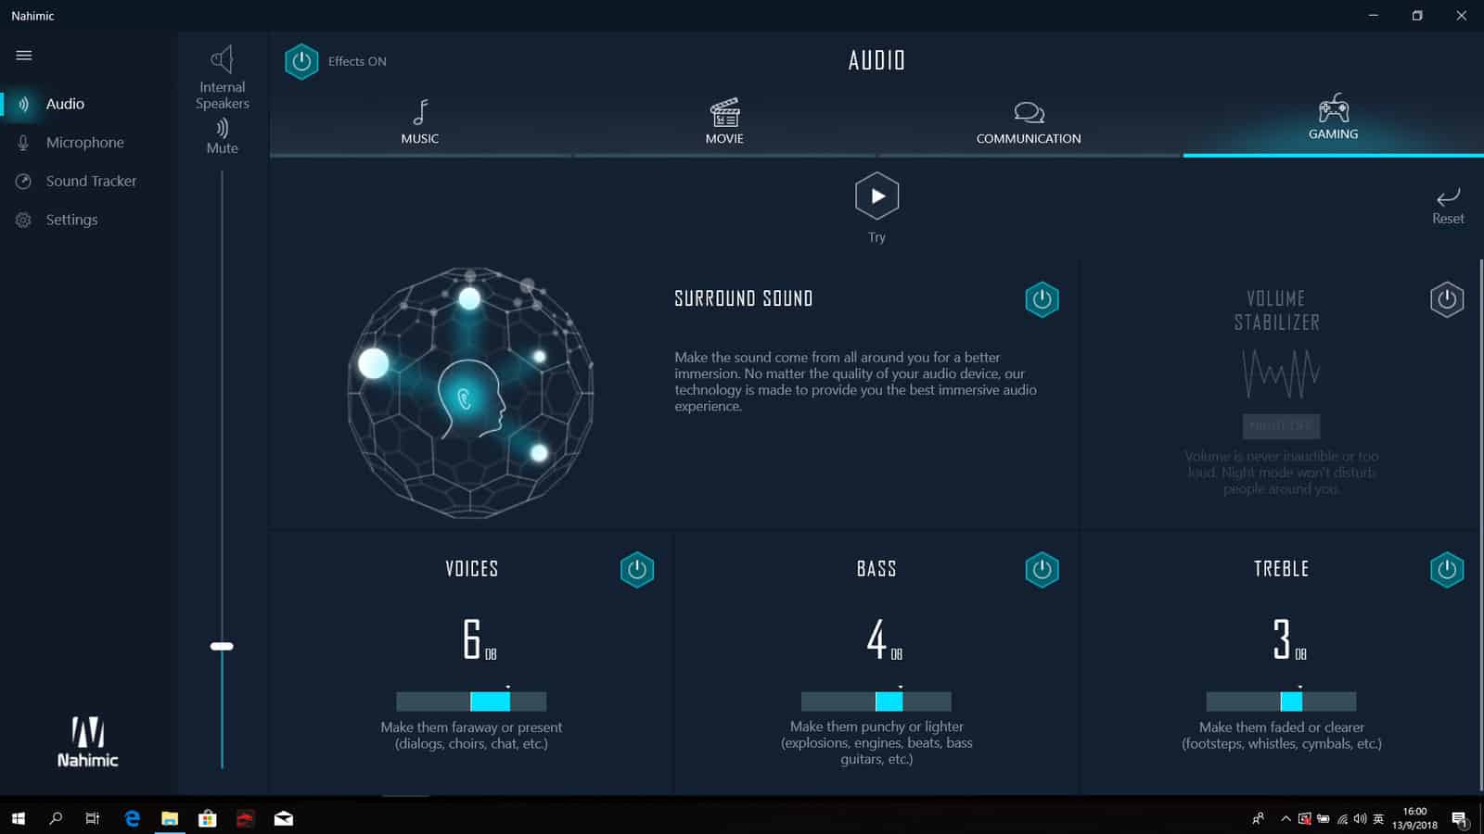Switch off the Treble effect
This screenshot has width=1484, height=834.
click(x=1446, y=570)
